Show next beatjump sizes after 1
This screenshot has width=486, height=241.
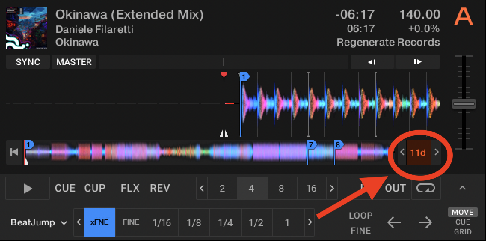tap(309, 222)
